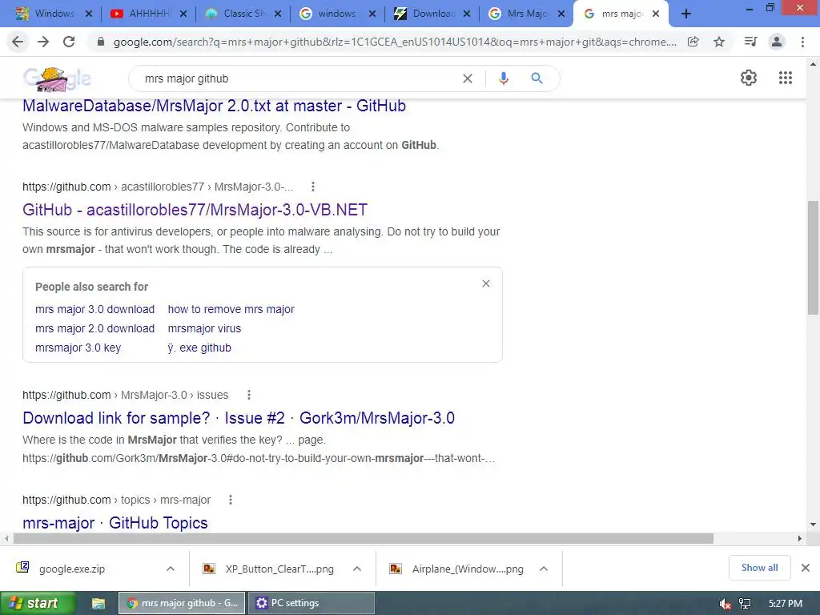
Task: Expand google.exe.zip download options
Action: click(171, 569)
